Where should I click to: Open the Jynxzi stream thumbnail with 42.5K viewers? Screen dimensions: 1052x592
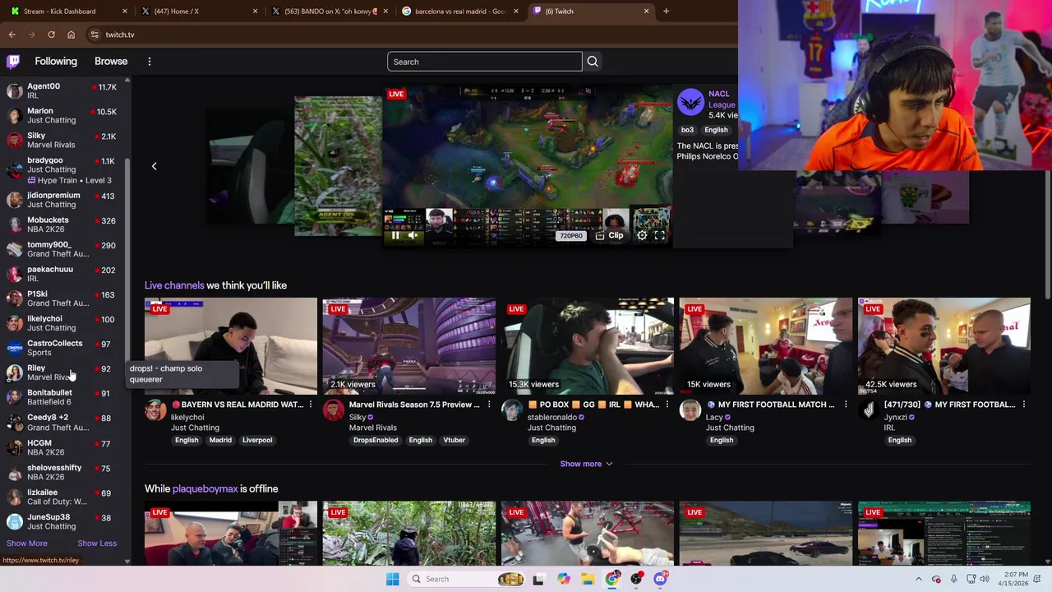point(944,346)
